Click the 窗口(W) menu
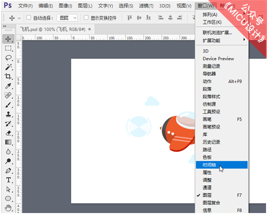Image resolution: width=267 pixels, height=214 pixels. pos(206,6)
